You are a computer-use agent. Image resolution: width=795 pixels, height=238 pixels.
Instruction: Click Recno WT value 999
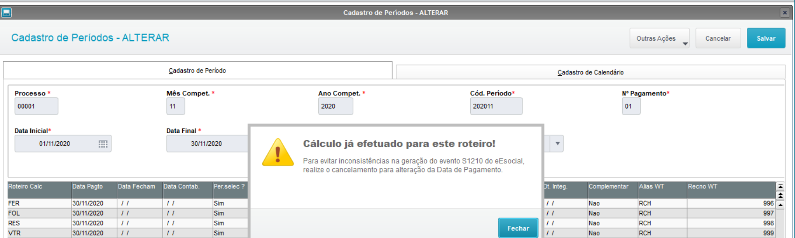point(731,233)
